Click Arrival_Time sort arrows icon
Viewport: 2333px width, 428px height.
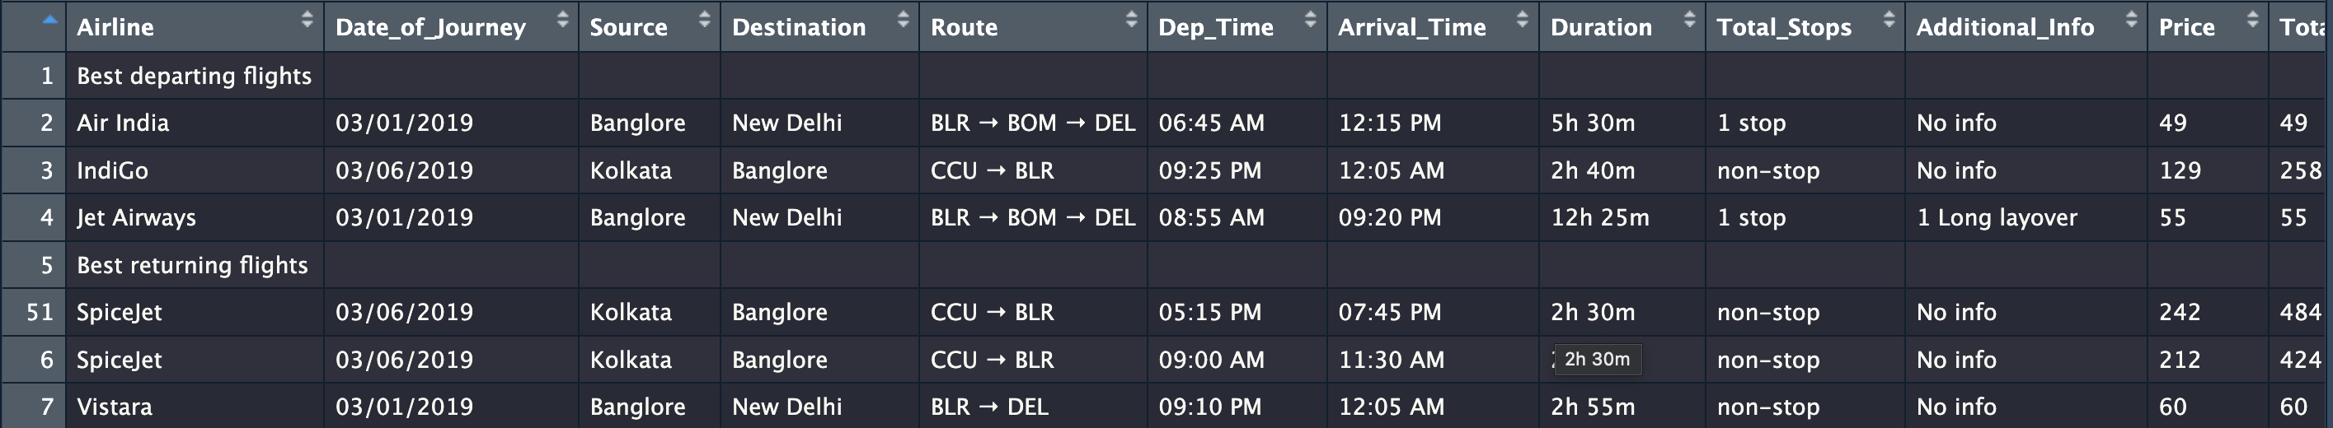(x=1523, y=19)
